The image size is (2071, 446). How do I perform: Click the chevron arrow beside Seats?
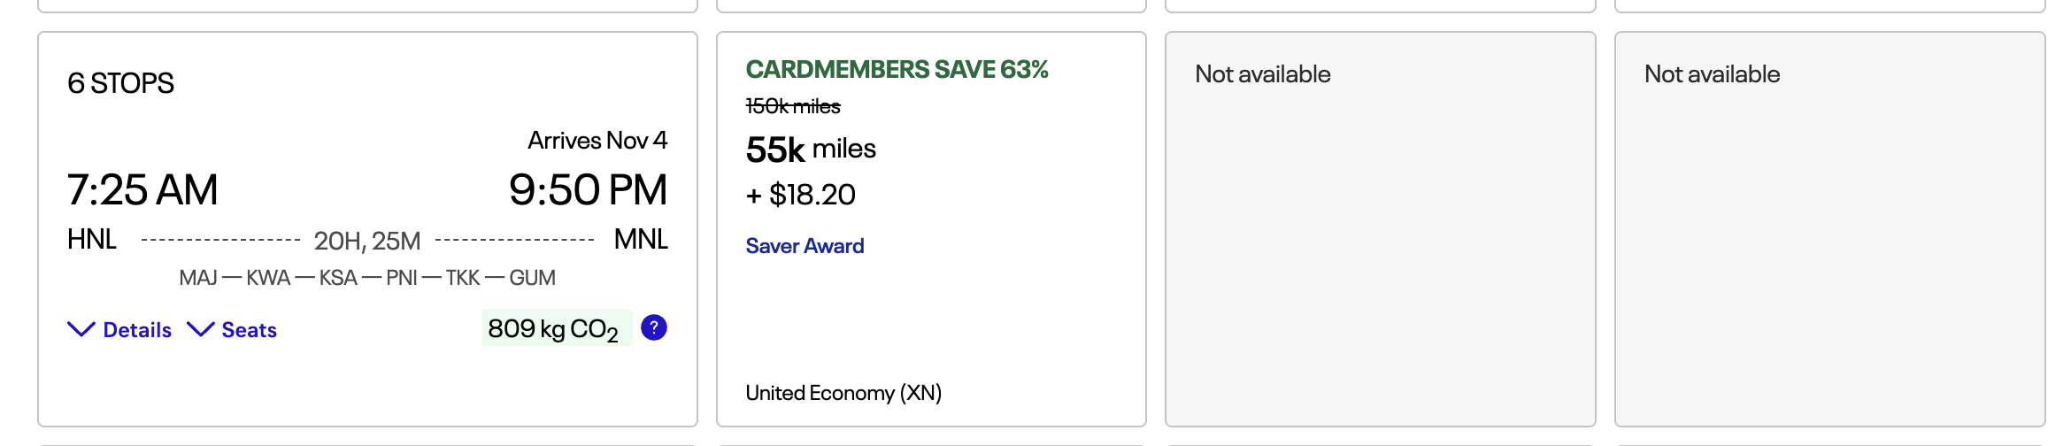pos(201,329)
